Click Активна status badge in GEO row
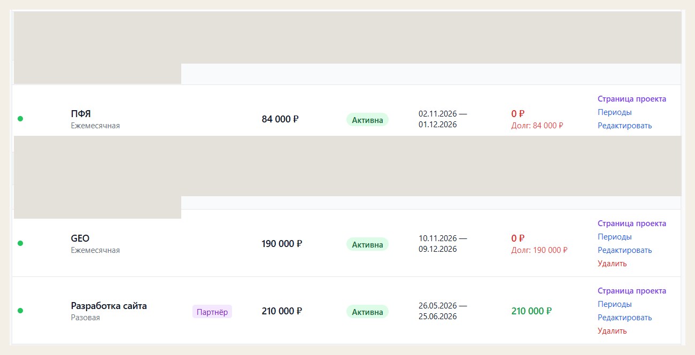This screenshot has height=355, width=695. tap(367, 244)
